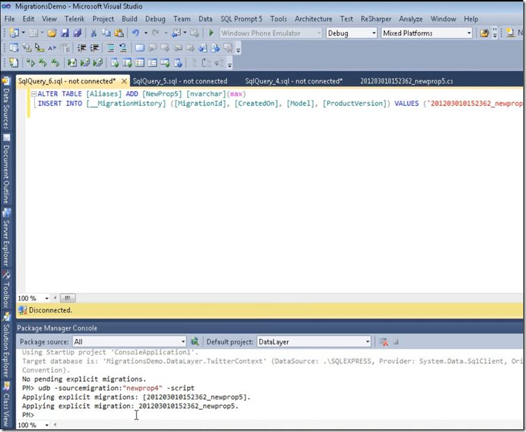Open the Toolbox side panel
The width and height of the screenshot is (526, 432).
click(x=6, y=289)
